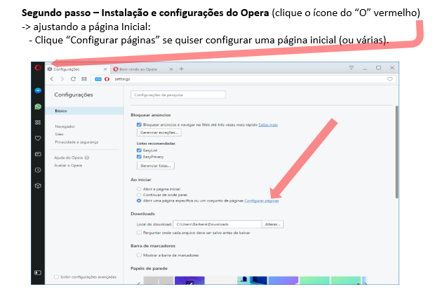The image size is (440, 296).
Task: Select Abrir uma página específica radio
Action: [139, 201]
